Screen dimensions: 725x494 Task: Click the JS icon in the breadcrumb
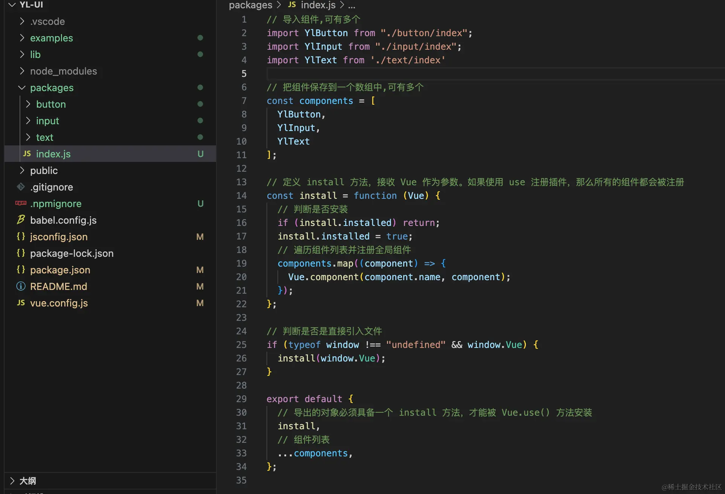292,5
